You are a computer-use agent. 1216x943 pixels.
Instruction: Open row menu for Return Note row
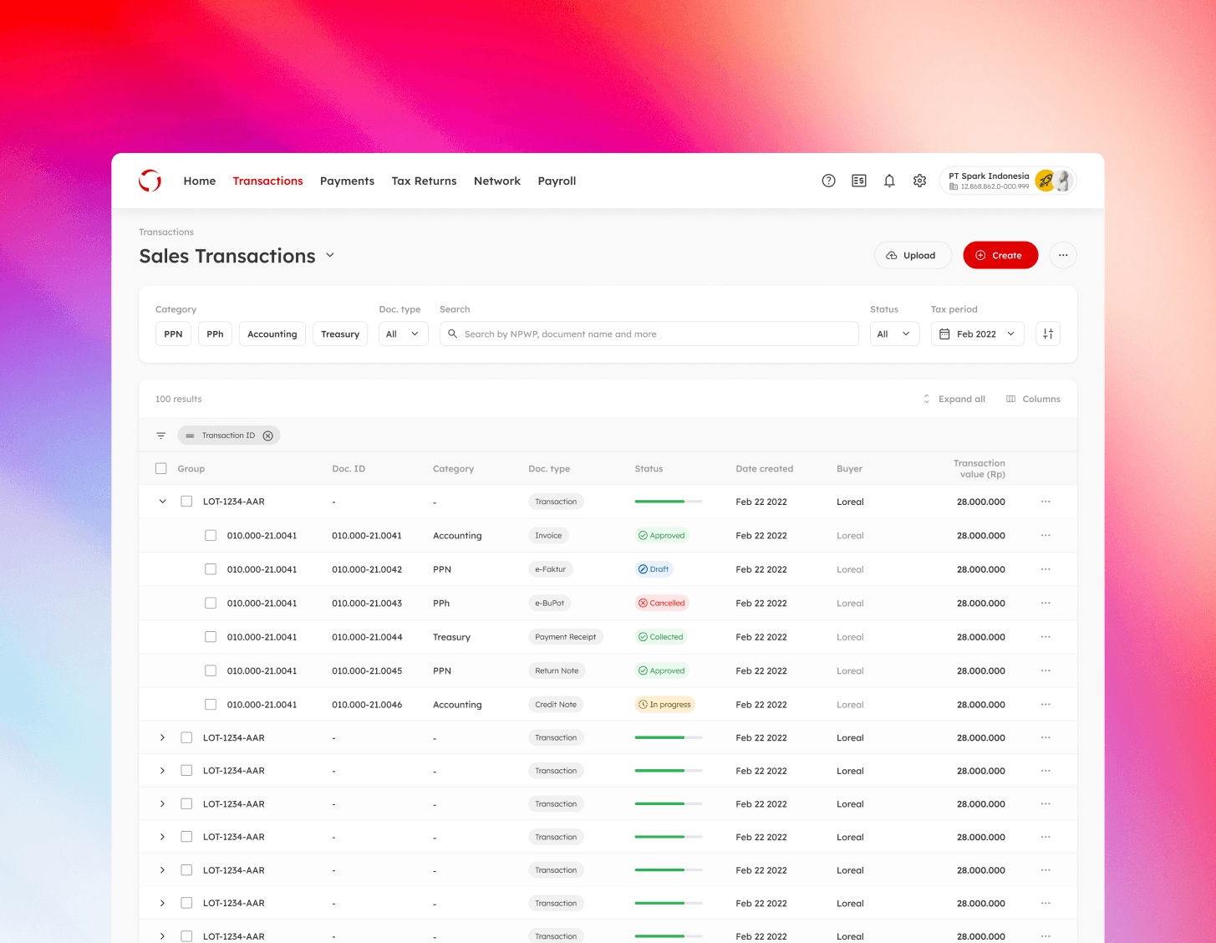pyautogui.click(x=1046, y=670)
